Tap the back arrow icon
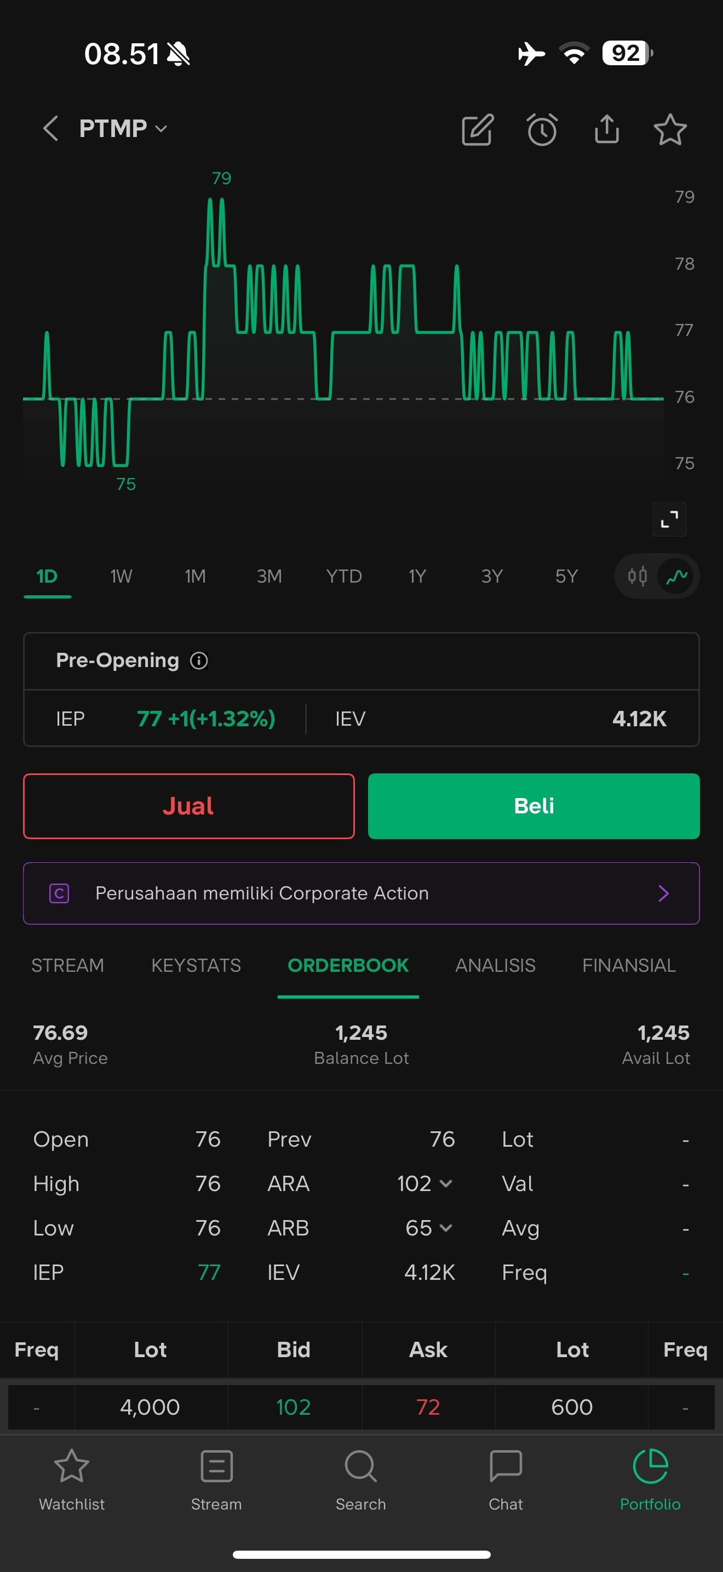Image resolution: width=723 pixels, height=1572 pixels. (50, 129)
